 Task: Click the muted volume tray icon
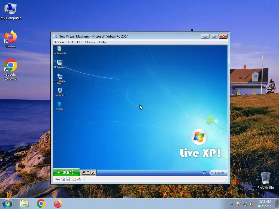(x=251, y=204)
